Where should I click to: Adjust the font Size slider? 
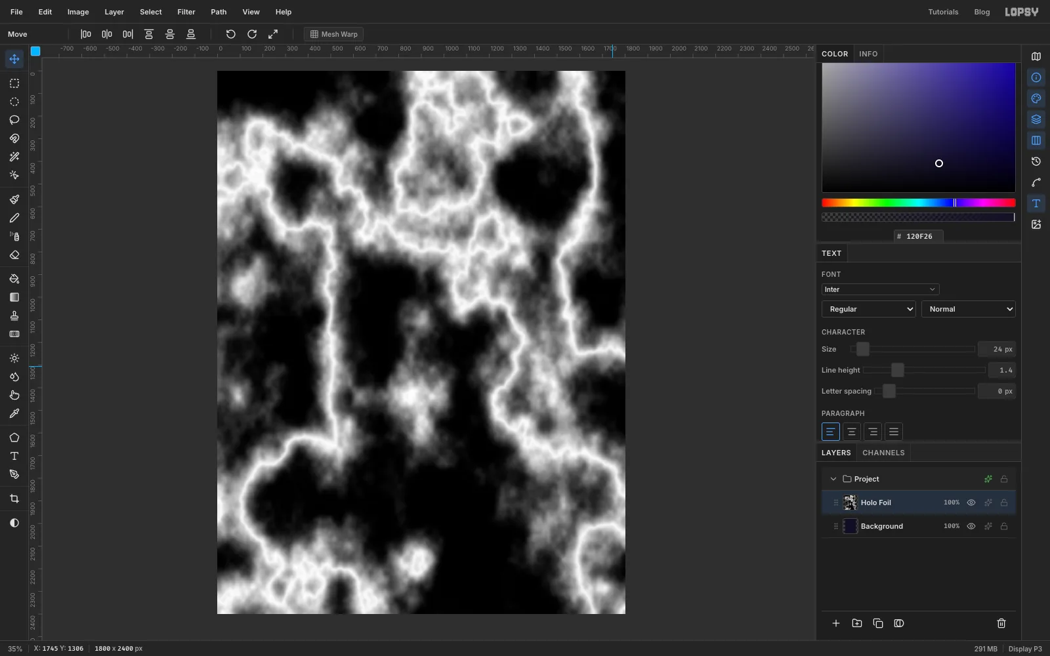[912, 349]
